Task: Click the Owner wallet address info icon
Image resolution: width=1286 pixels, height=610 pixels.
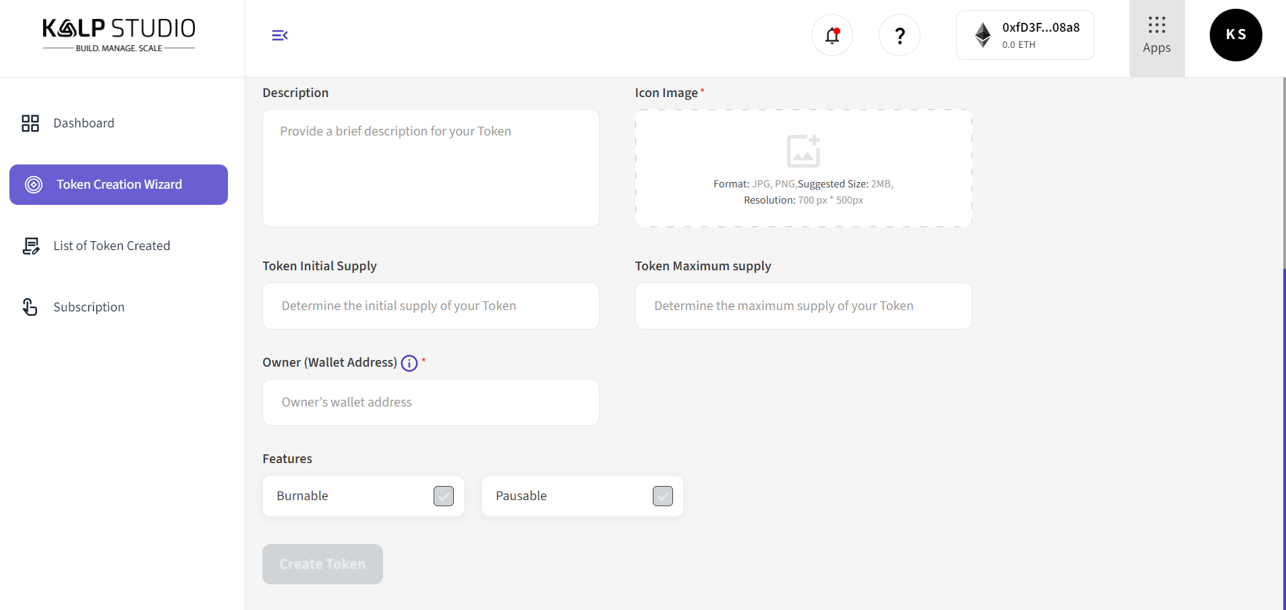Action: (409, 363)
